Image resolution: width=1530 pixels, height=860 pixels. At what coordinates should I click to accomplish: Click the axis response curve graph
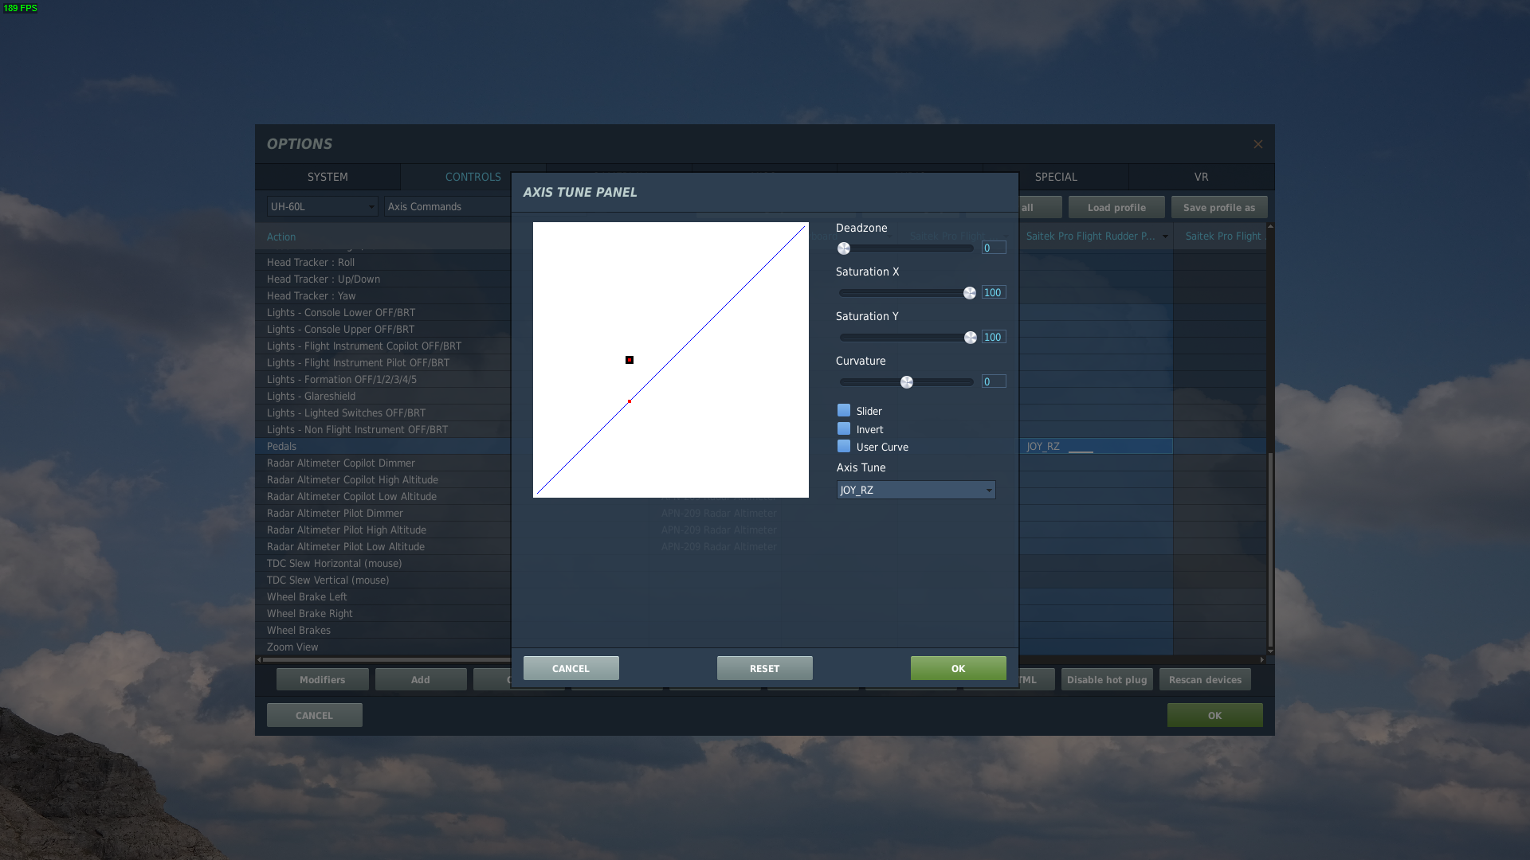coord(671,360)
